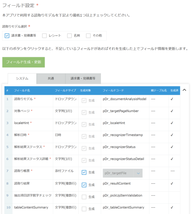Image resolution: width=191 pixels, height=214 pixels.
Task: Click the generated checkmark for pDr_resultContent row
Action: (x=172, y=184)
